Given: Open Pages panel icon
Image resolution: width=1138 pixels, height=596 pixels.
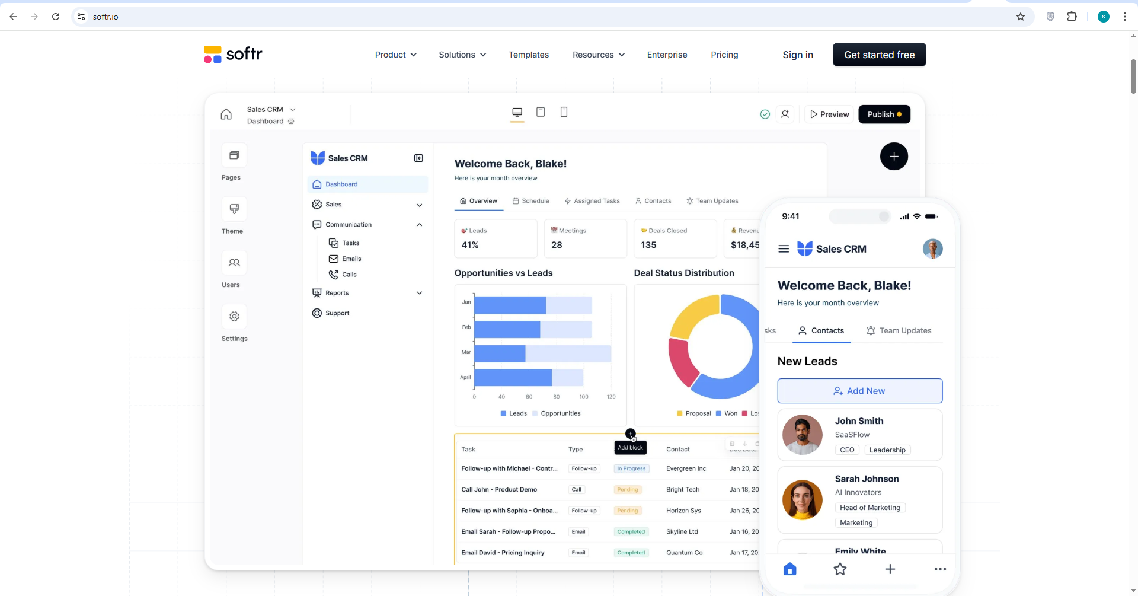Looking at the screenshot, I should tap(234, 155).
